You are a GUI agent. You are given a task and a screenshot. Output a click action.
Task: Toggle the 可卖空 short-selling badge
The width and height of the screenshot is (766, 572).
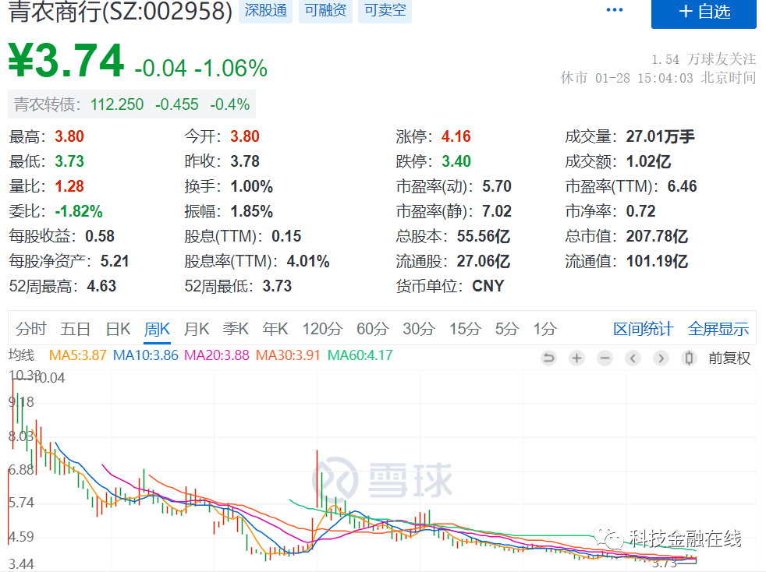point(384,12)
